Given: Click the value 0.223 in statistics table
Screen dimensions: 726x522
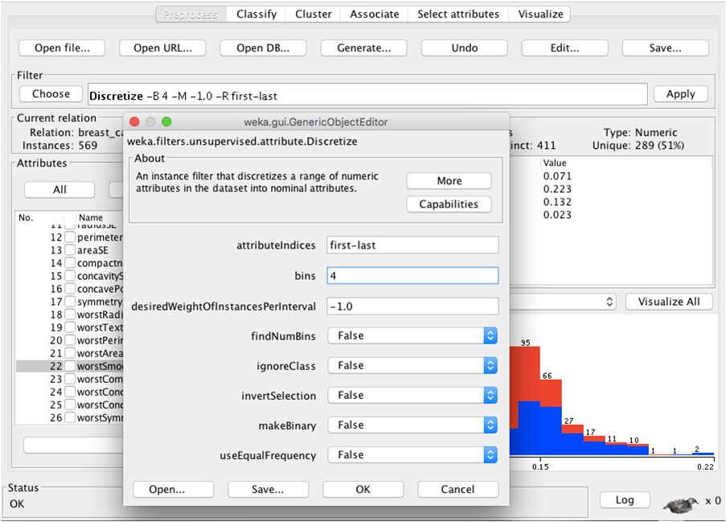Looking at the screenshot, I should tap(557, 190).
